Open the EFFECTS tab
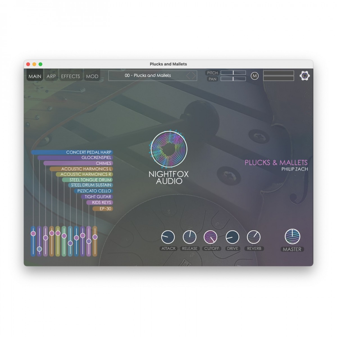The width and height of the screenshot is (337, 337). [70, 76]
